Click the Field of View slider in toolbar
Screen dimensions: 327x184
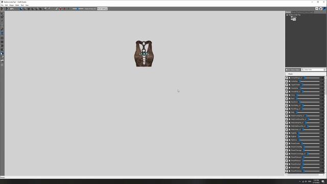pos(78,9)
